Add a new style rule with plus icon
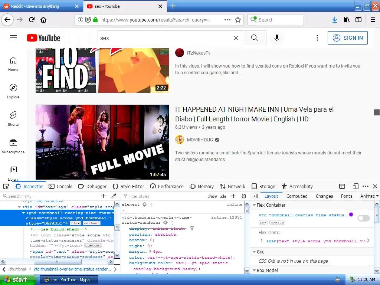Screen dimensions: 380x285 233,196
